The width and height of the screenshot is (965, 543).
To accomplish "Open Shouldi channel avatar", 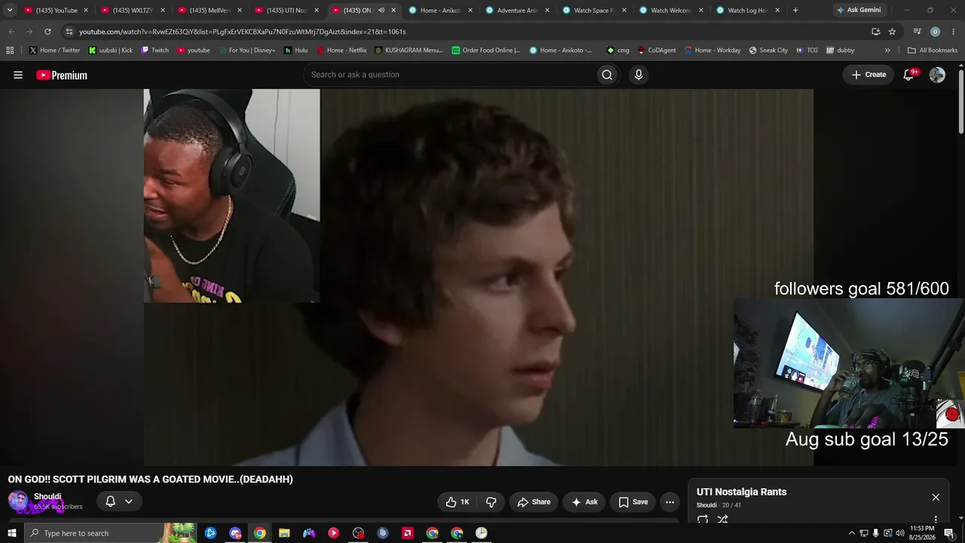I will click(x=18, y=501).
